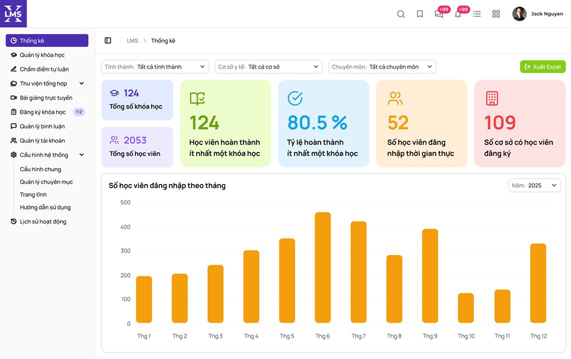Open the chat messages icon with +99 badge

tap(439, 14)
